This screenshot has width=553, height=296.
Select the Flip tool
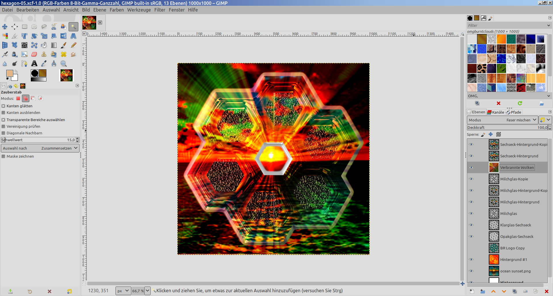64,36
